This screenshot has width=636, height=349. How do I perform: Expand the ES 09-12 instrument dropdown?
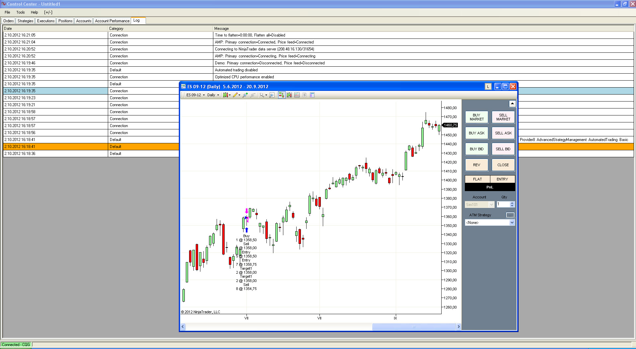[195, 95]
